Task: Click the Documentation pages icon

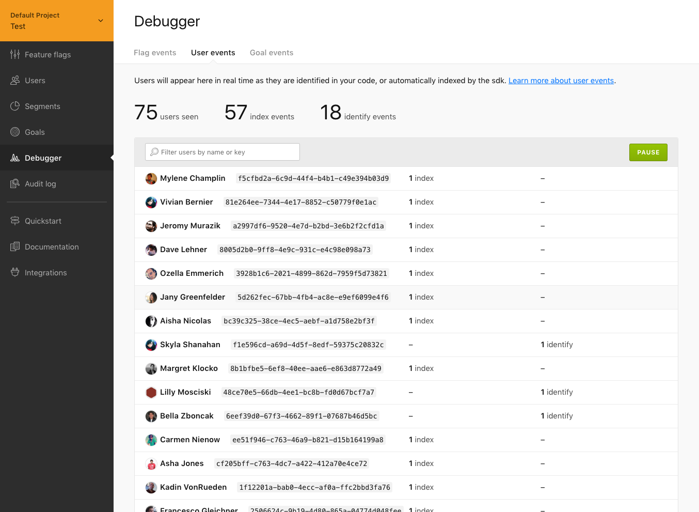Action: coord(15,246)
